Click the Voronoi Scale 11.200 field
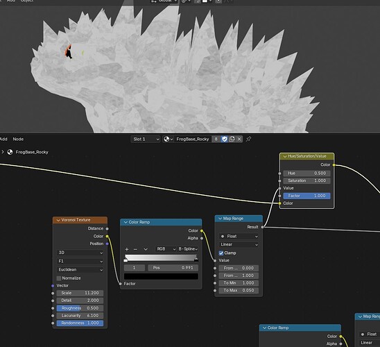 click(80, 293)
